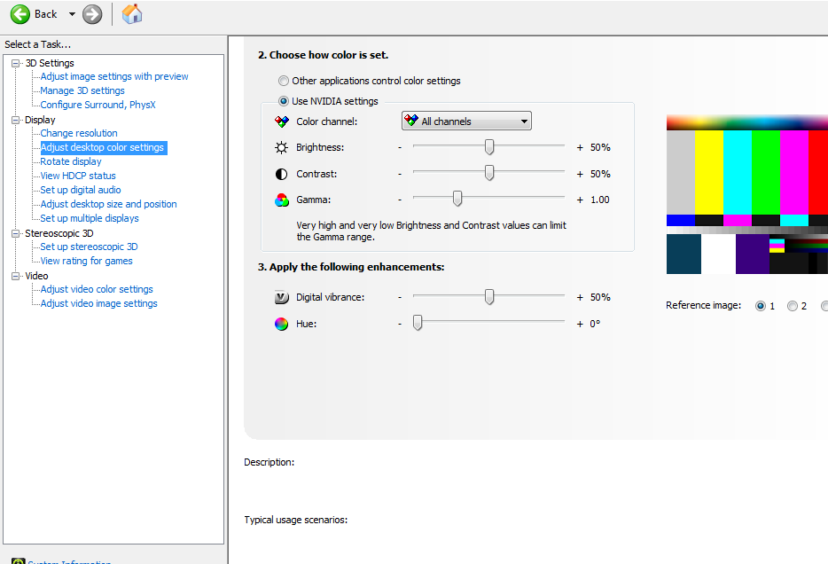The height and width of the screenshot is (564, 828).
Task: Collapse the 3D Settings tree node
Action: 15,63
